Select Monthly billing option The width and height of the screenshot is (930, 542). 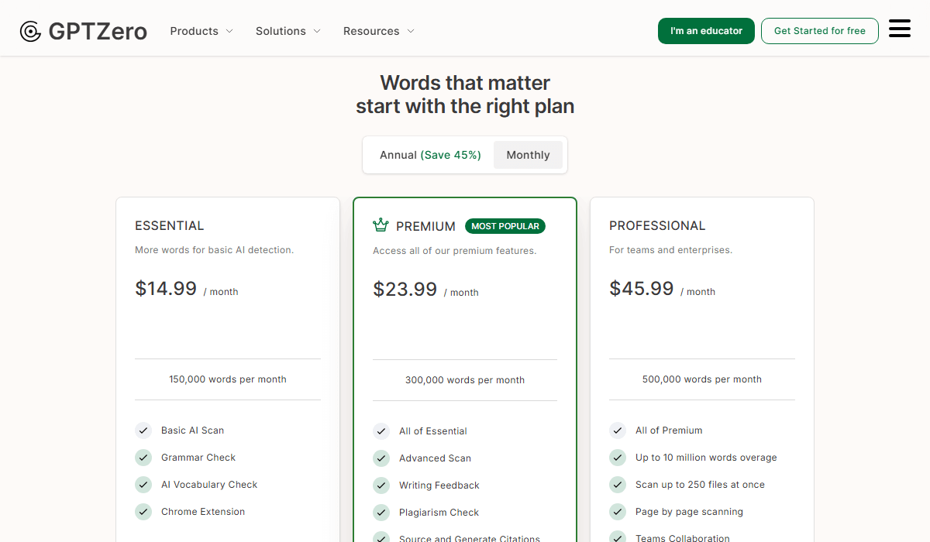pos(528,155)
